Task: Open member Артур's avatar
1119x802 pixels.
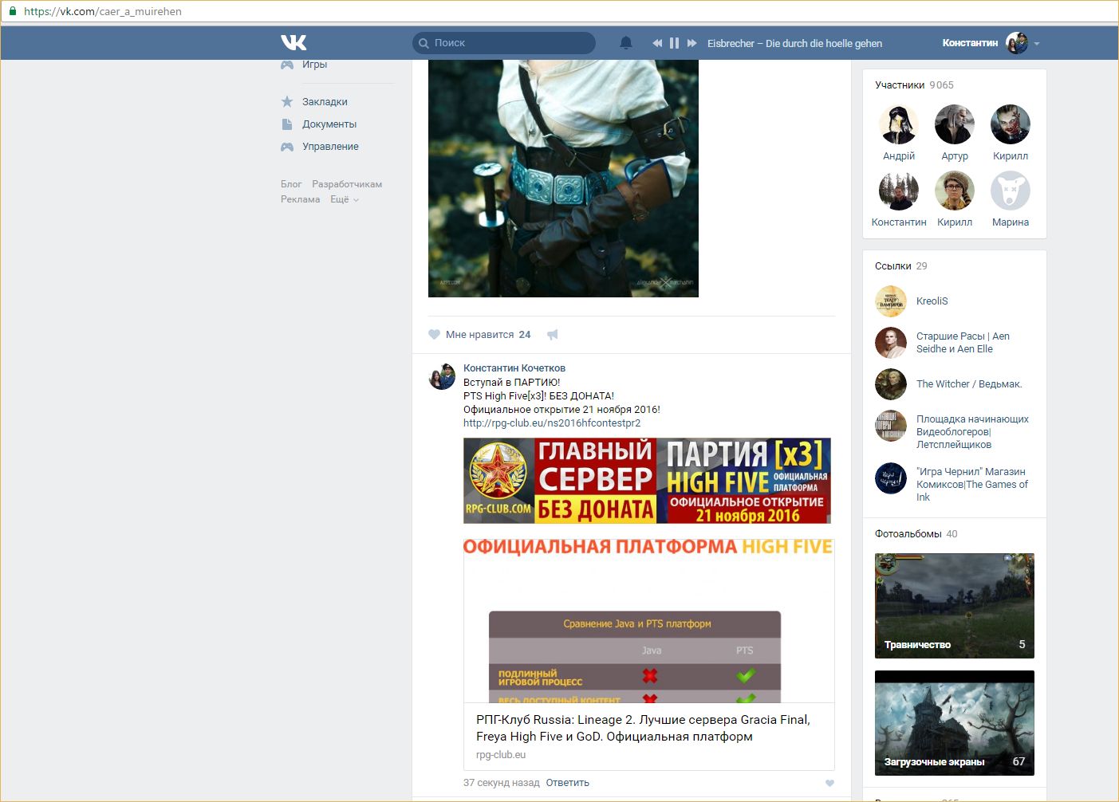Action: 955,124
